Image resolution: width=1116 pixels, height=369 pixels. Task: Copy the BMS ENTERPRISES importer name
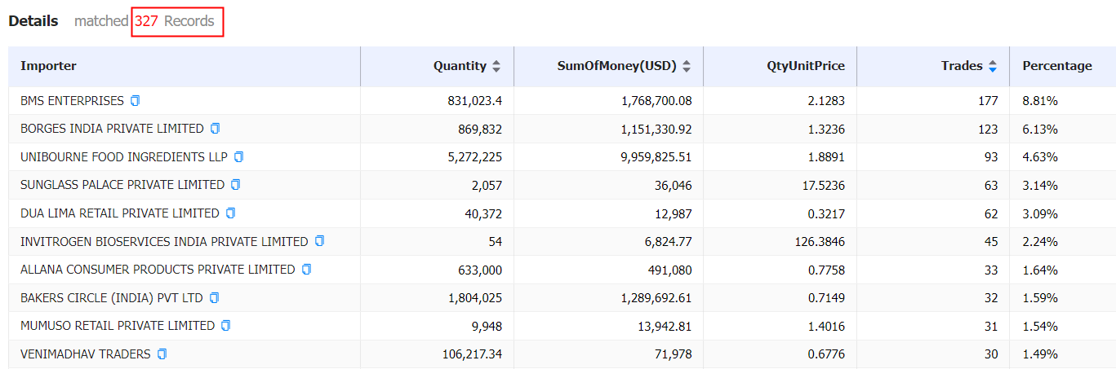[136, 101]
